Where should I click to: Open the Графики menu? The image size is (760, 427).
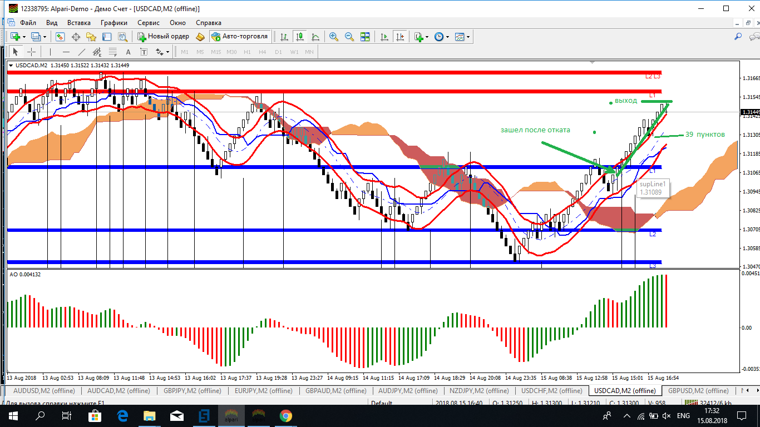(x=114, y=23)
